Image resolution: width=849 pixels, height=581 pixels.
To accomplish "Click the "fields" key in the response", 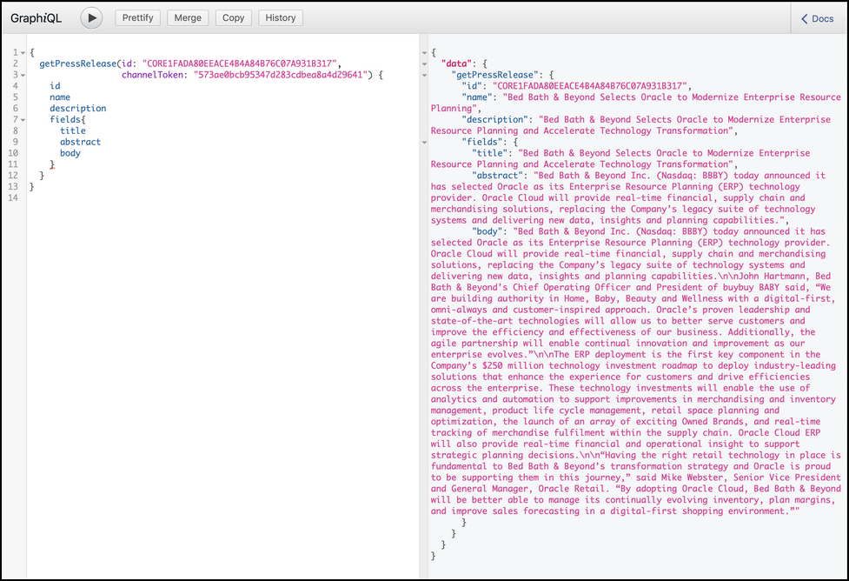I will [482, 142].
